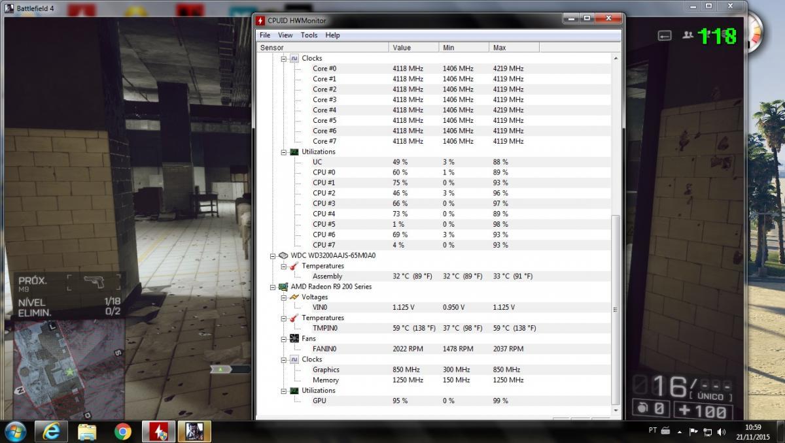Click the Fans icon
The height and width of the screenshot is (443, 785).
coord(294,338)
